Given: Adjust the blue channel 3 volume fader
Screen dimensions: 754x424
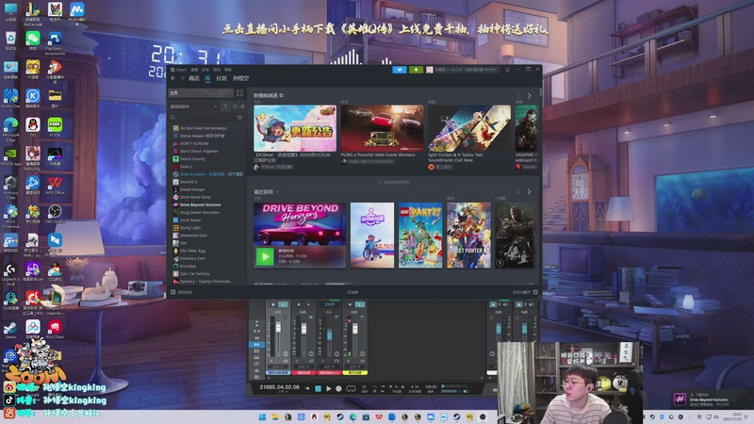Looking at the screenshot, I should coord(329,334).
